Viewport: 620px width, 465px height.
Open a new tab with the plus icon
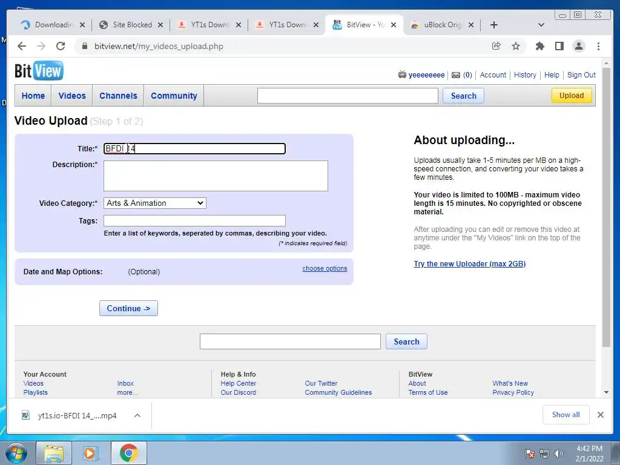coord(494,25)
